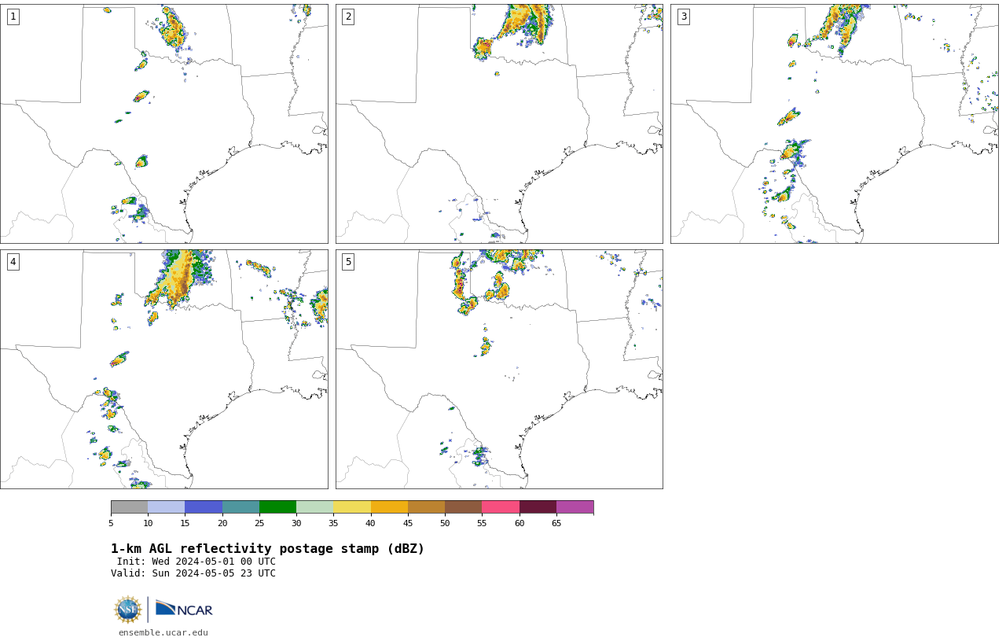Click the NSF logo icon

pos(128,610)
